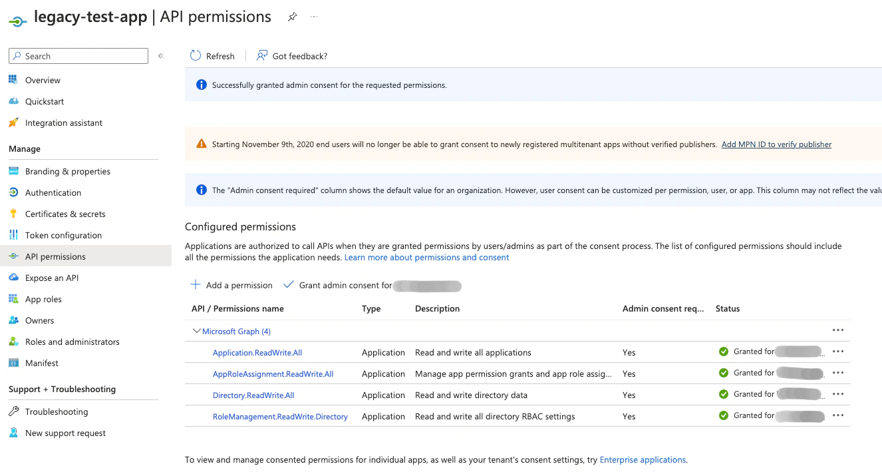Click the Description column header
This screenshot has width=882, height=472.
click(437, 309)
